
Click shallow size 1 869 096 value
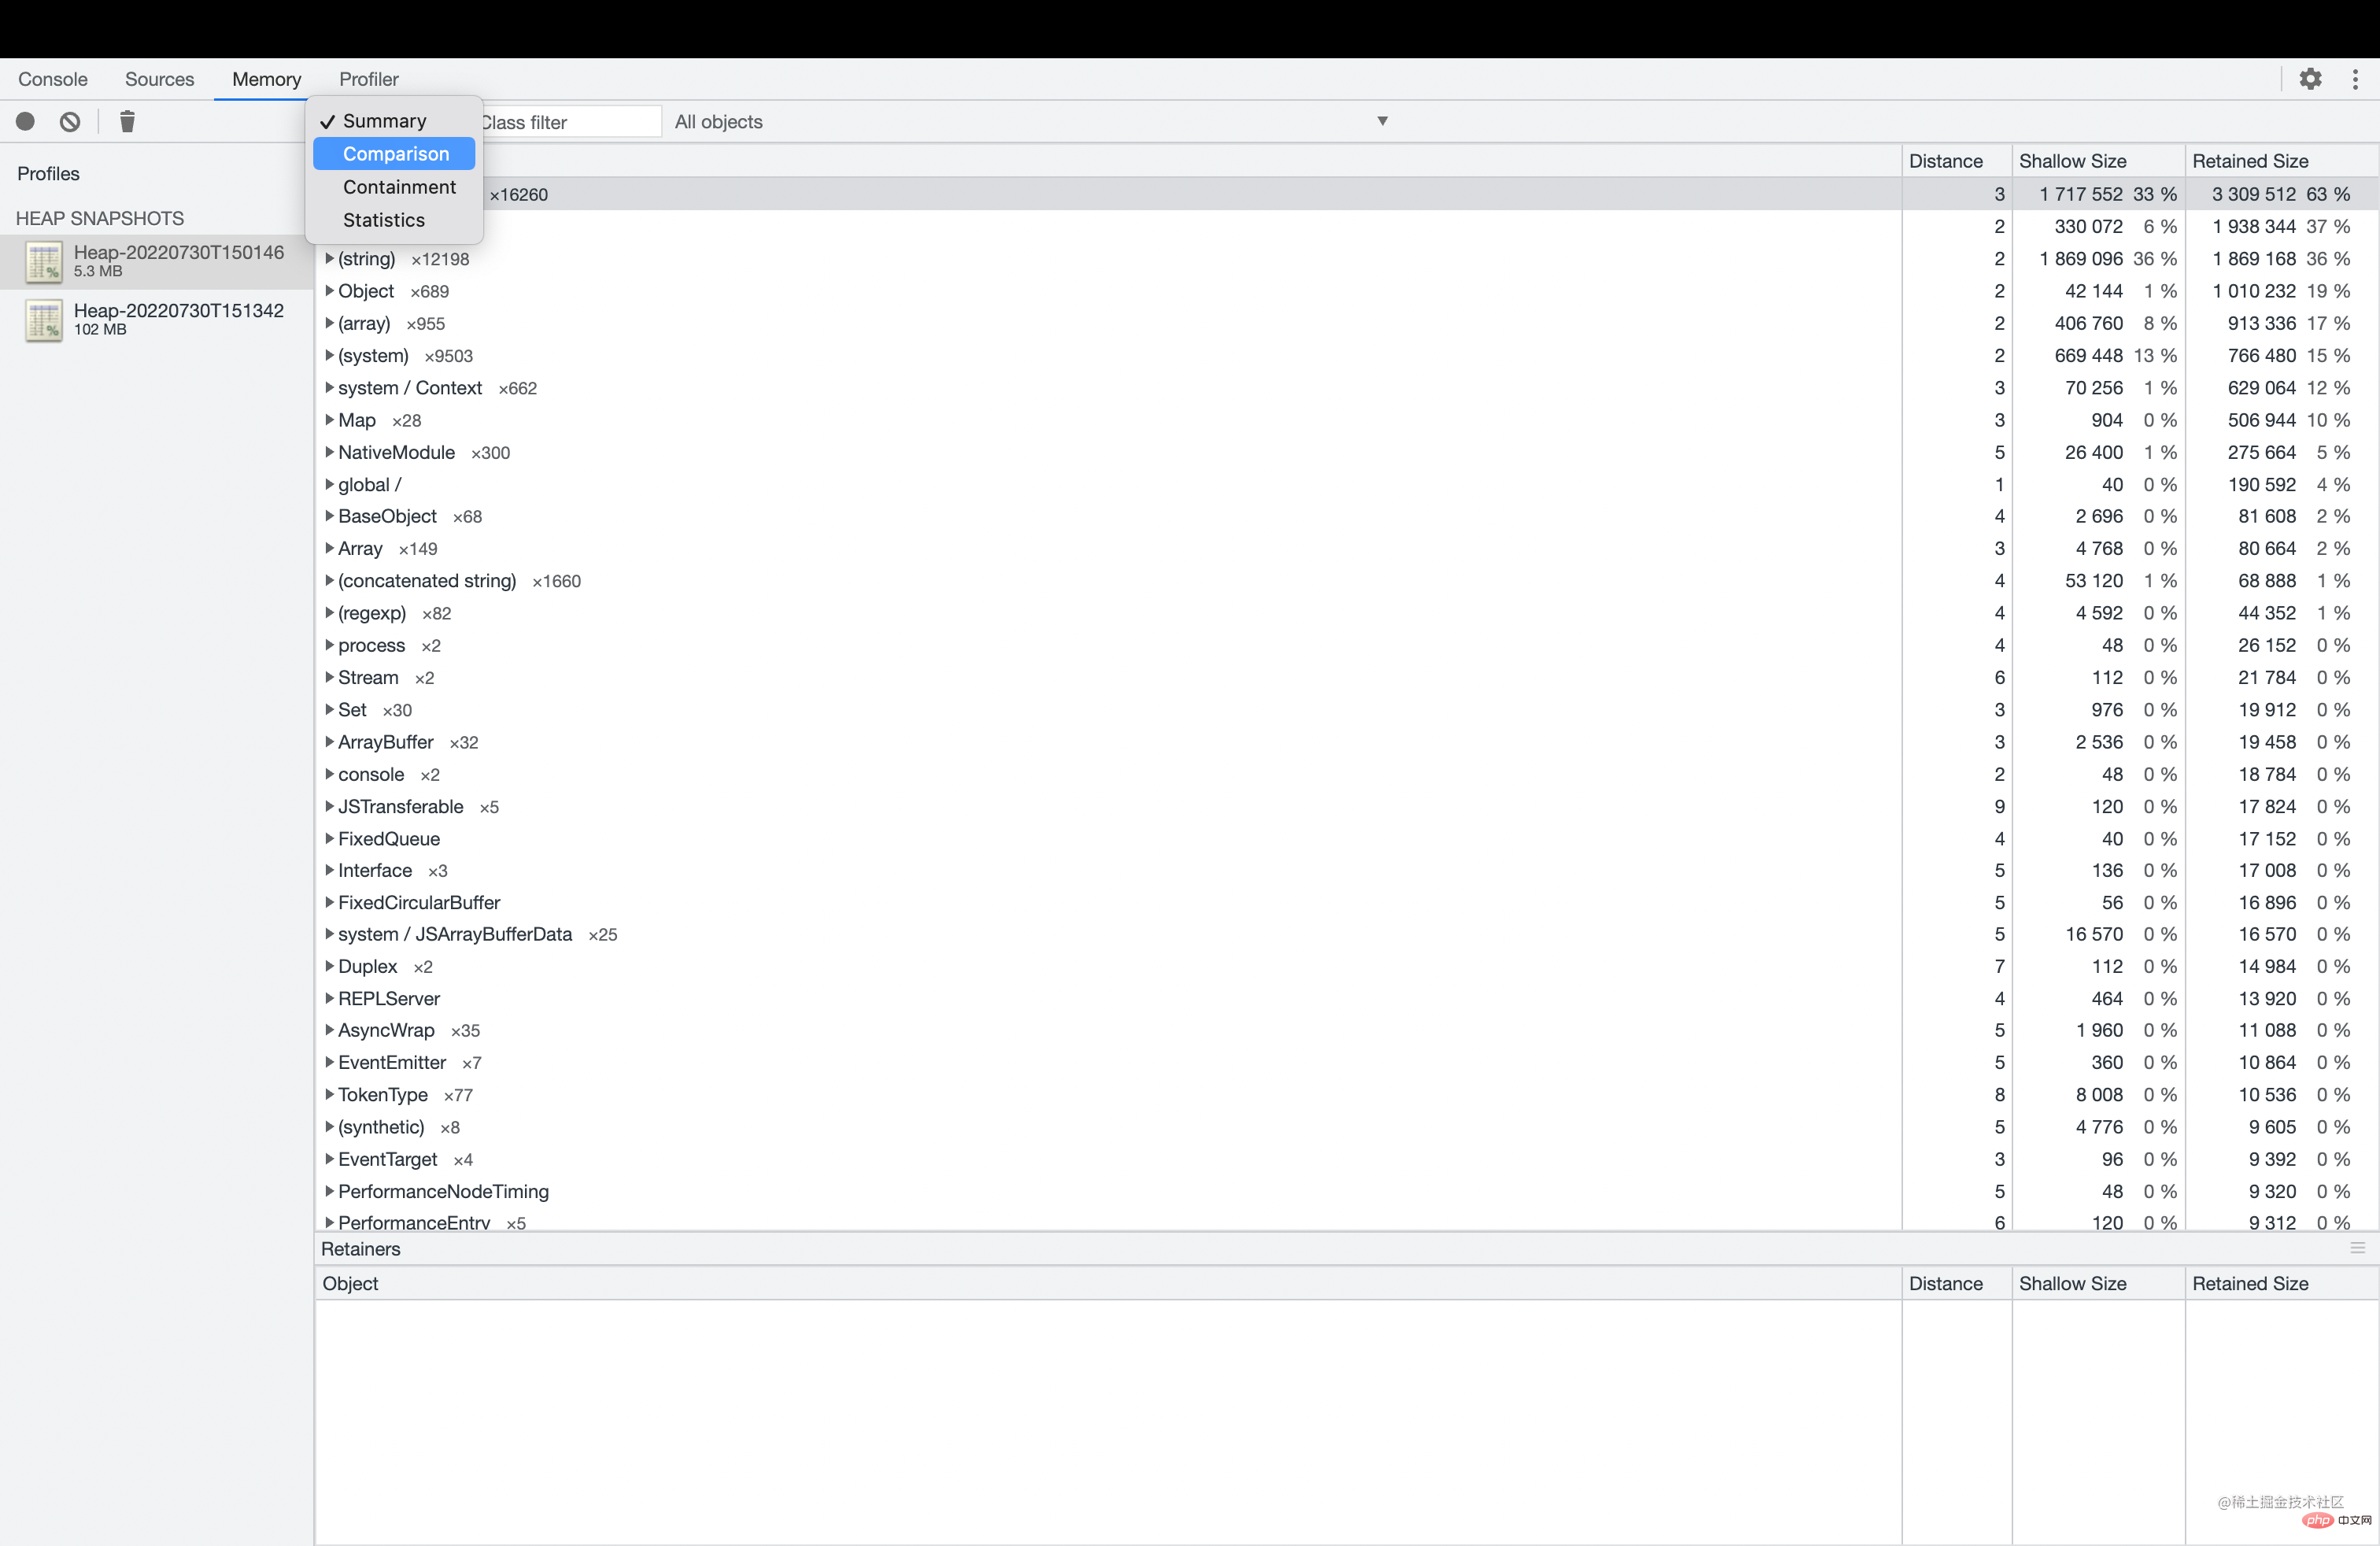pos(2080,259)
